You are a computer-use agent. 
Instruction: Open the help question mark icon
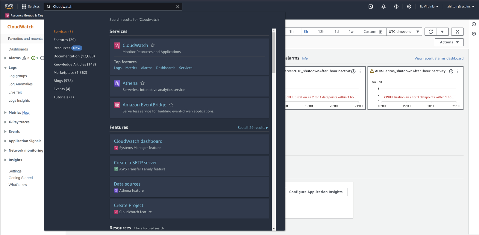point(396,7)
